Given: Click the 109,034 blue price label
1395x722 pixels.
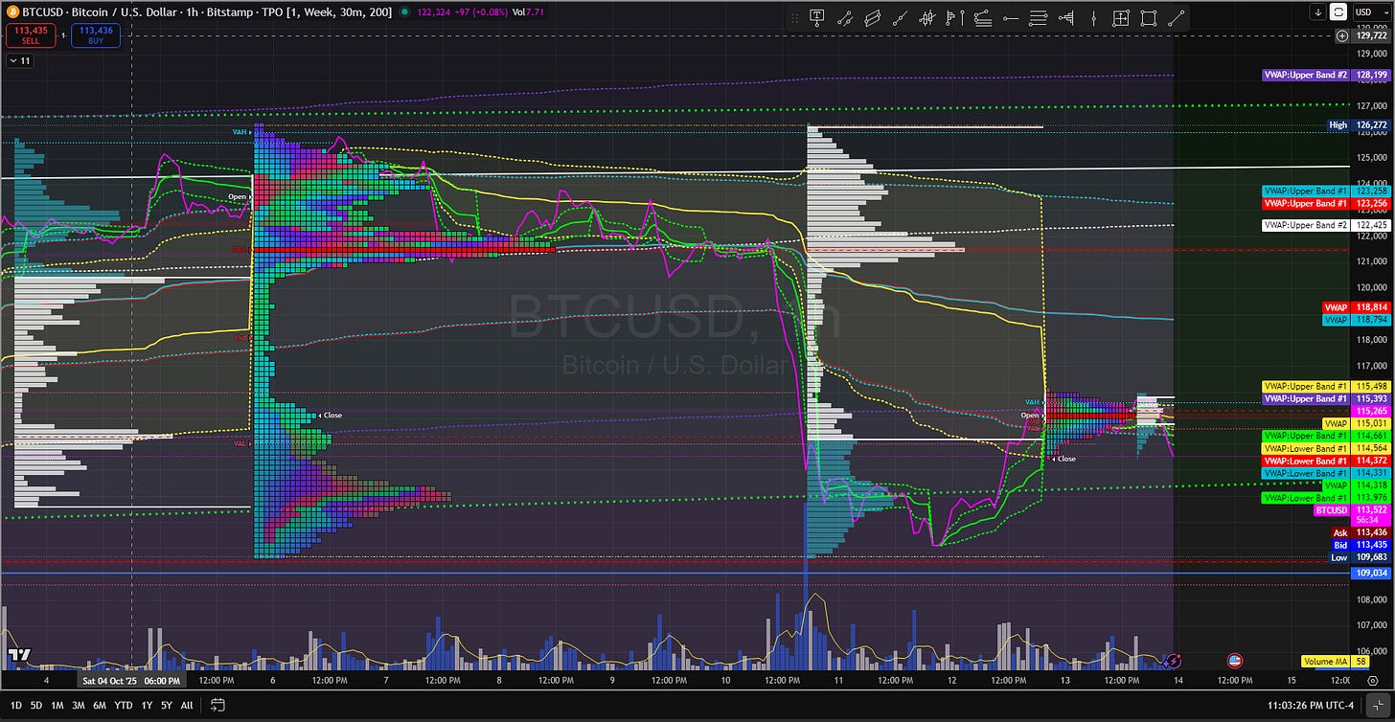Looking at the screenshot, I should point(1372,573).
